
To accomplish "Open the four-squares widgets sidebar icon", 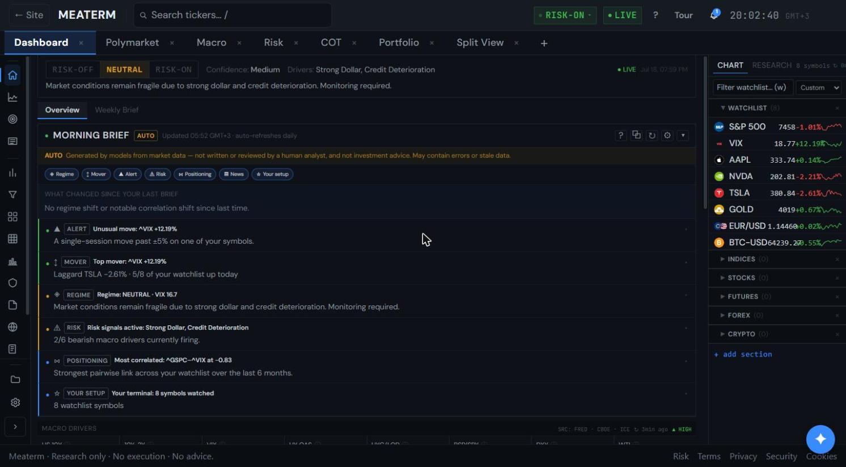I will (12, 216).
